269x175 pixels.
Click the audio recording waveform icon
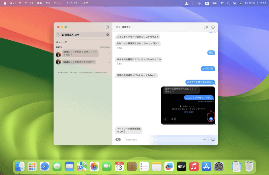205,140
